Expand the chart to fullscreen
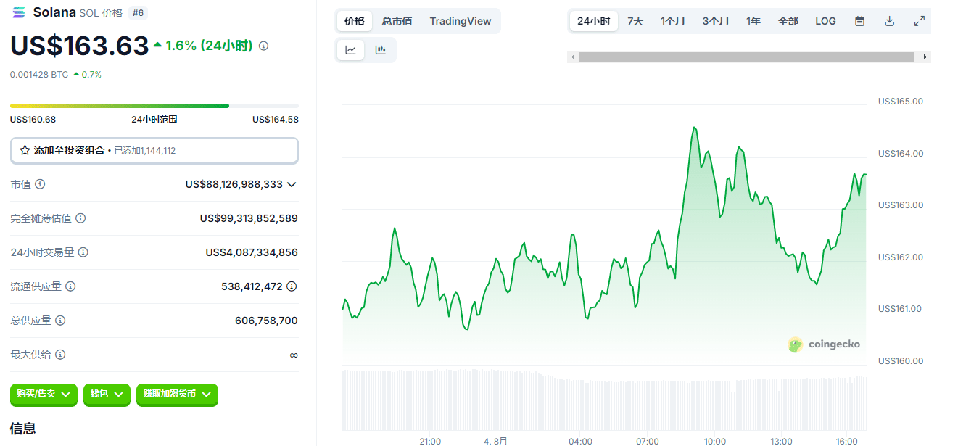Image resolution: width=958 pixels, height=446 pixels. click(919, 21)
